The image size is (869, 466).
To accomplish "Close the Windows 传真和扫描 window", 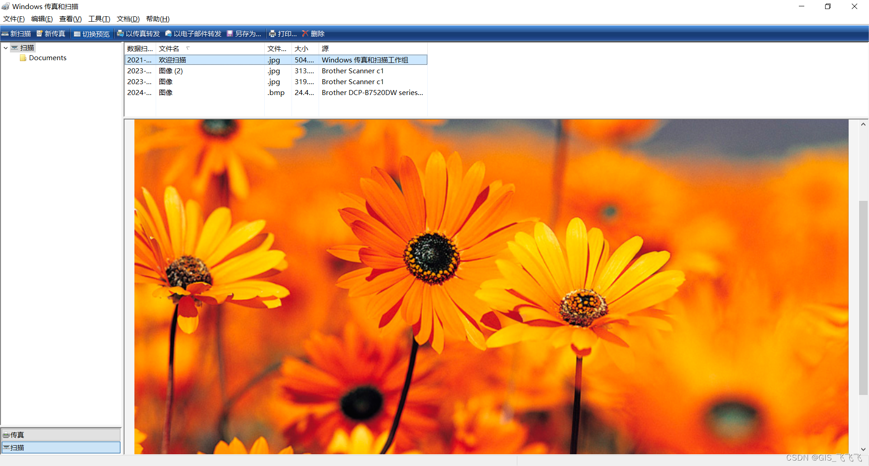I will (855, 6).
